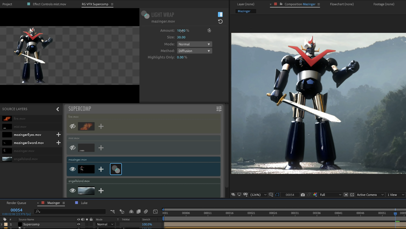The height and width of the screenshot is (229, 406).
Task: Open the composition mini-flowchart icon
Action: [x=113, y=211]
